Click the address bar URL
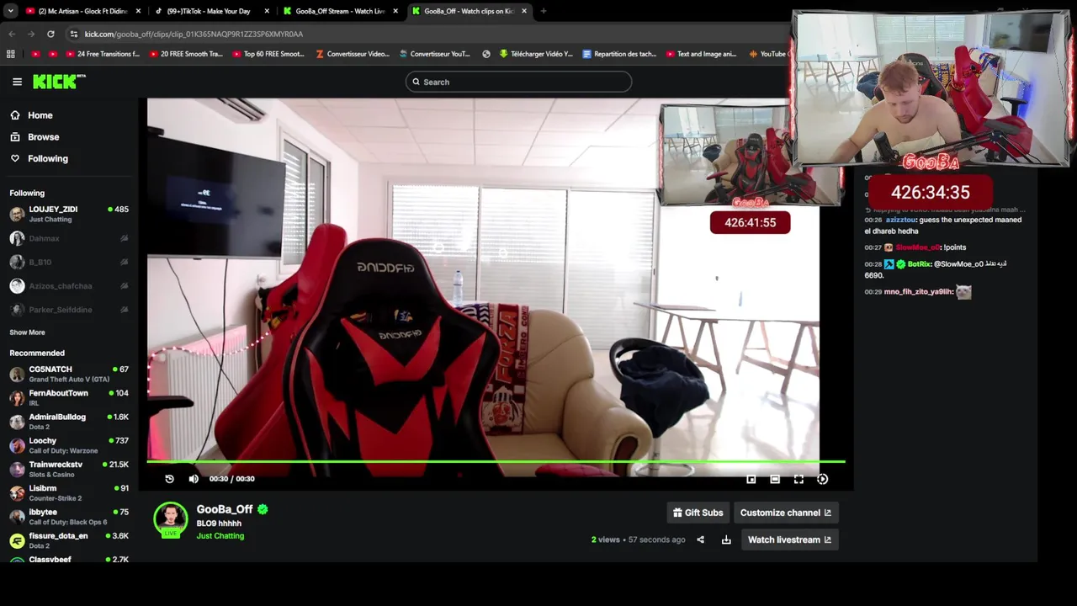The width and height of the screenshot is (1077, 606). pyautogui.click(x=194, y=34)
